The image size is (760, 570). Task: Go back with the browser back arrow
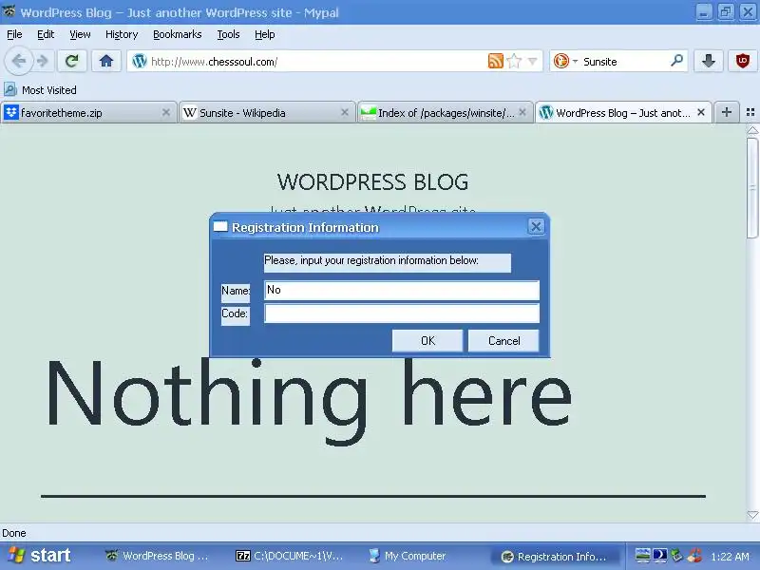[18, 61]
